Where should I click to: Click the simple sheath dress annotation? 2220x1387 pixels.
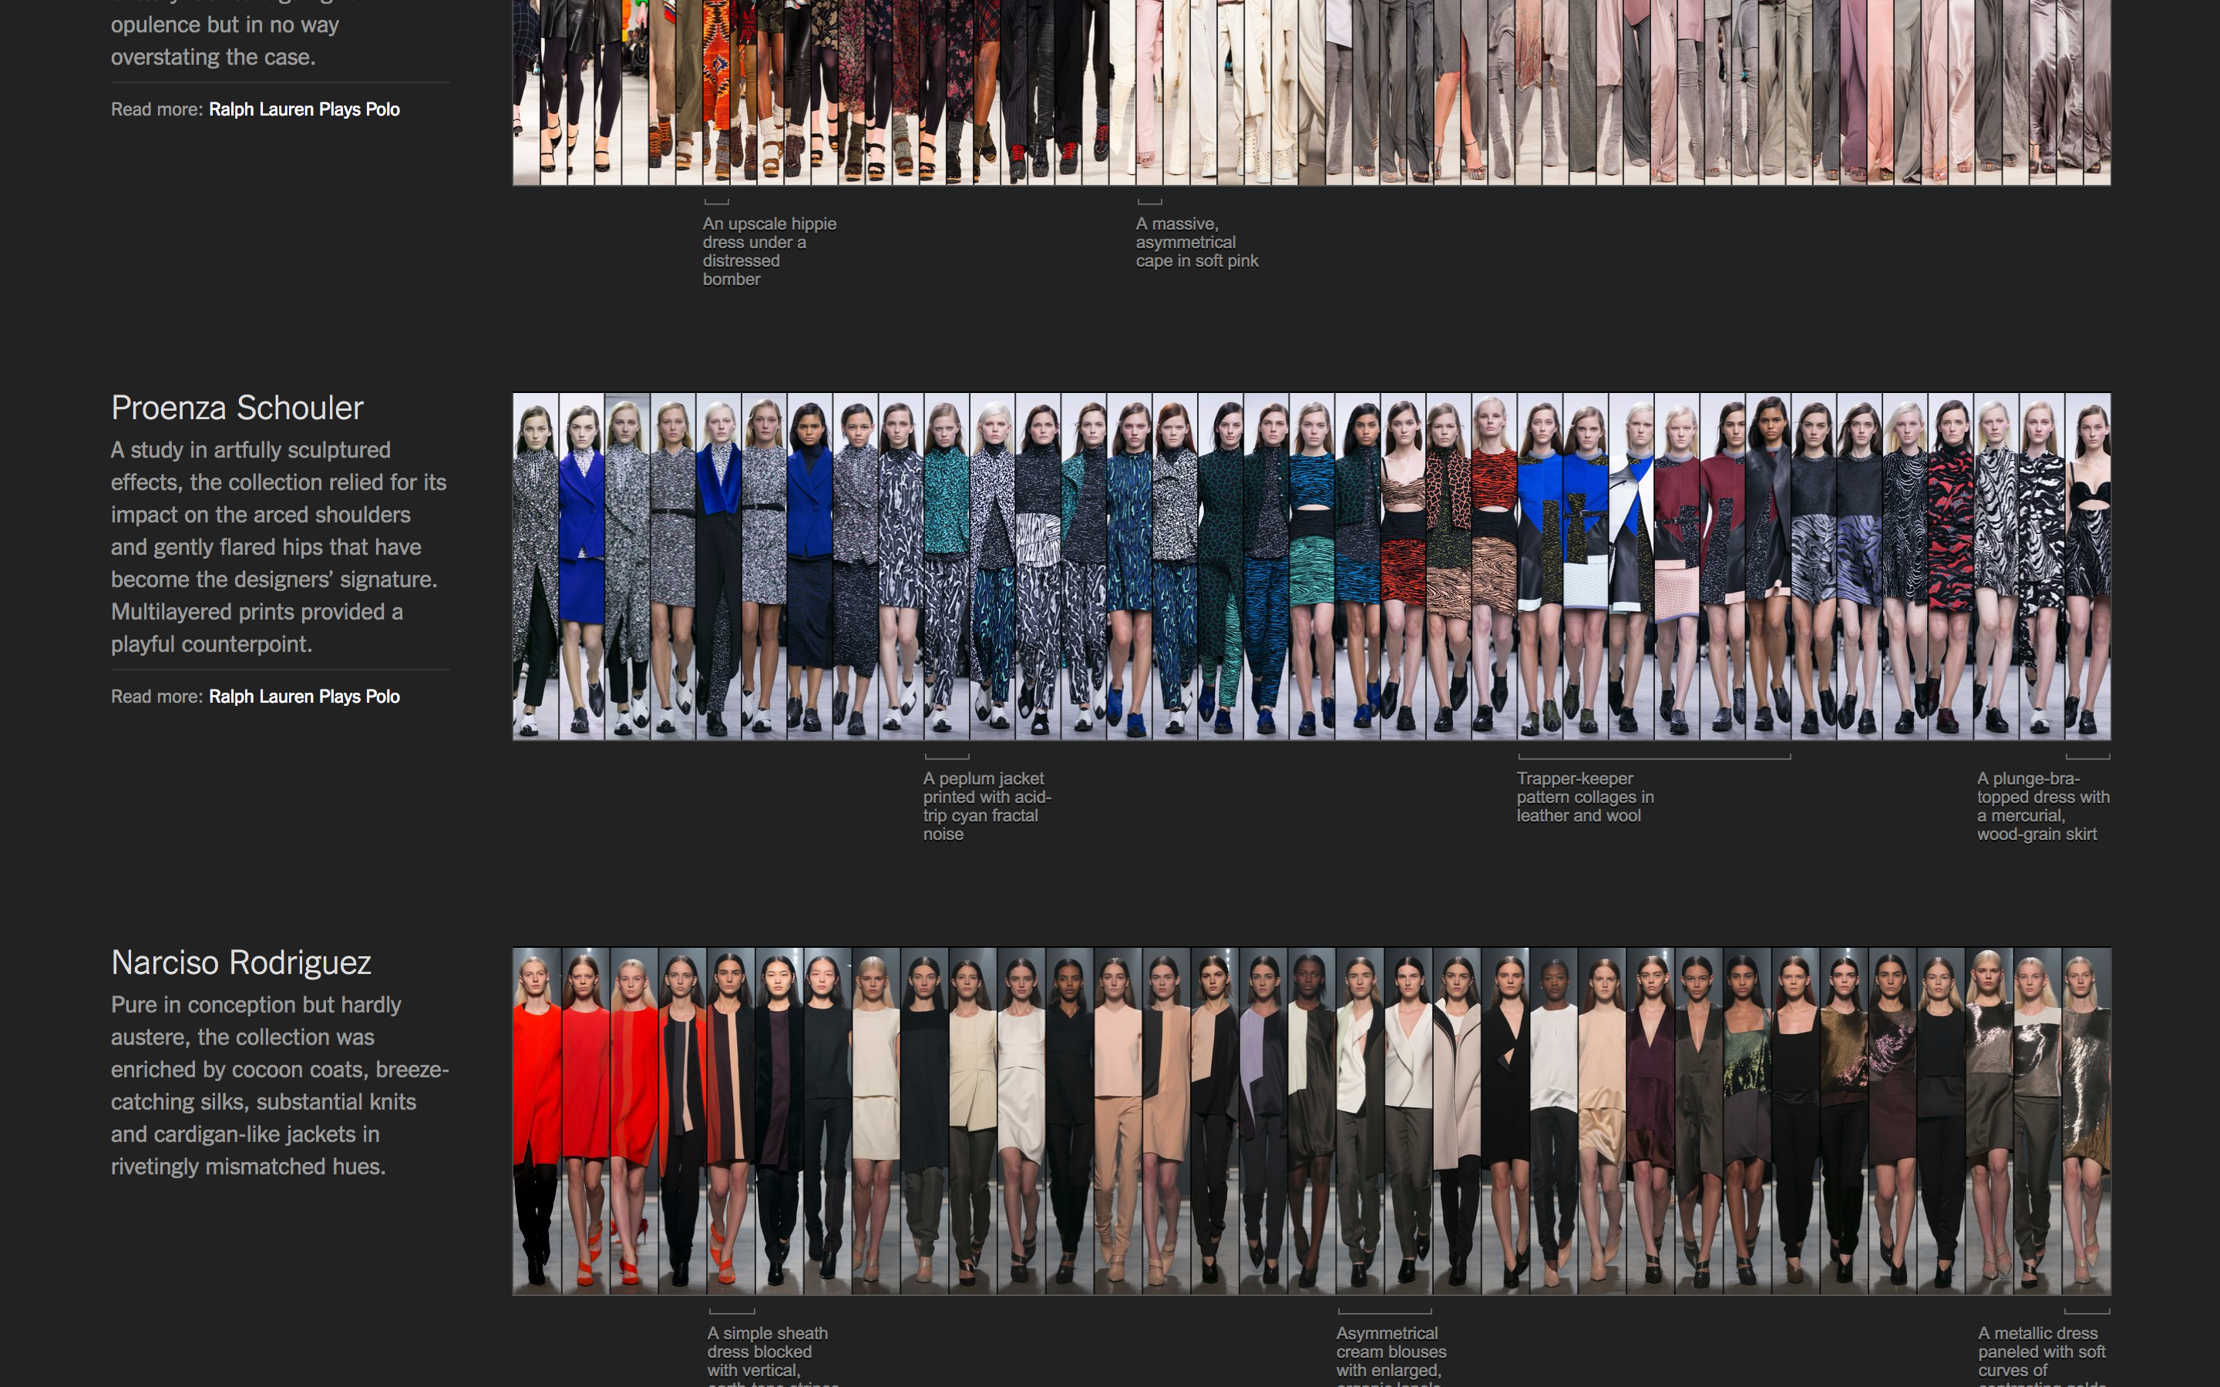[x=767, y=1352]
